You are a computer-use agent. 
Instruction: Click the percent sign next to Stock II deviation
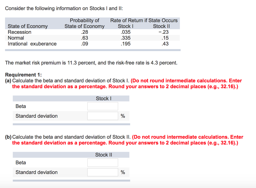[x=122, y=172]
